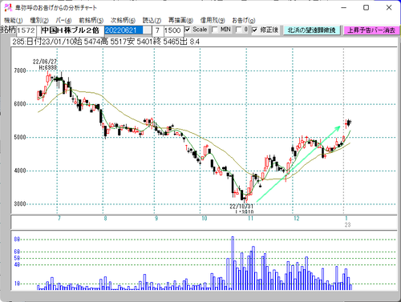401x302 pixels.
Task: Click the cyan 北浜の望遠顕微鏡 button
Action: 312,30
